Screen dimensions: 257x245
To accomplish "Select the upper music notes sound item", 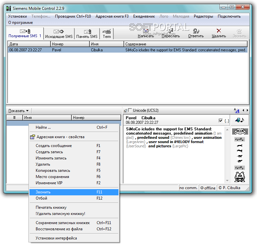I will [x=239, y=139].
